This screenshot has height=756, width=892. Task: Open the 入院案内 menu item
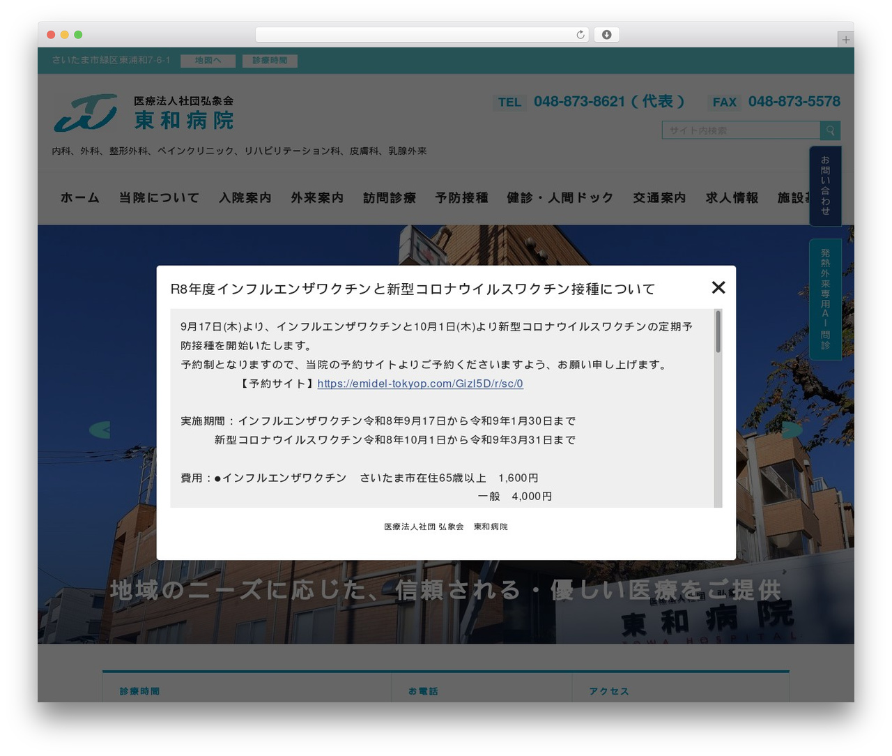(245, 198)
